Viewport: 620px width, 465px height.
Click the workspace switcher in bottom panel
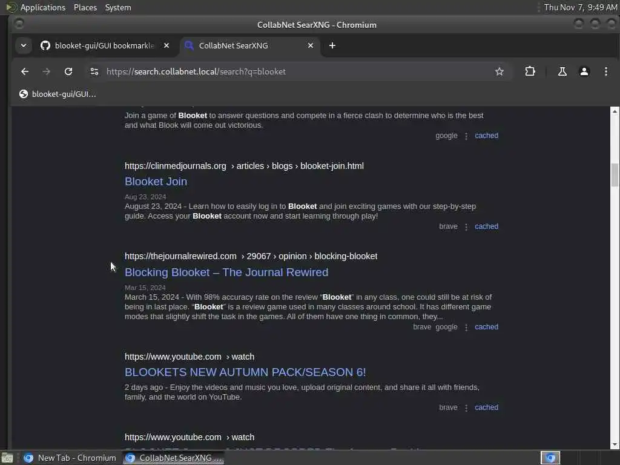pyautogui.click(x=550, y=458)
